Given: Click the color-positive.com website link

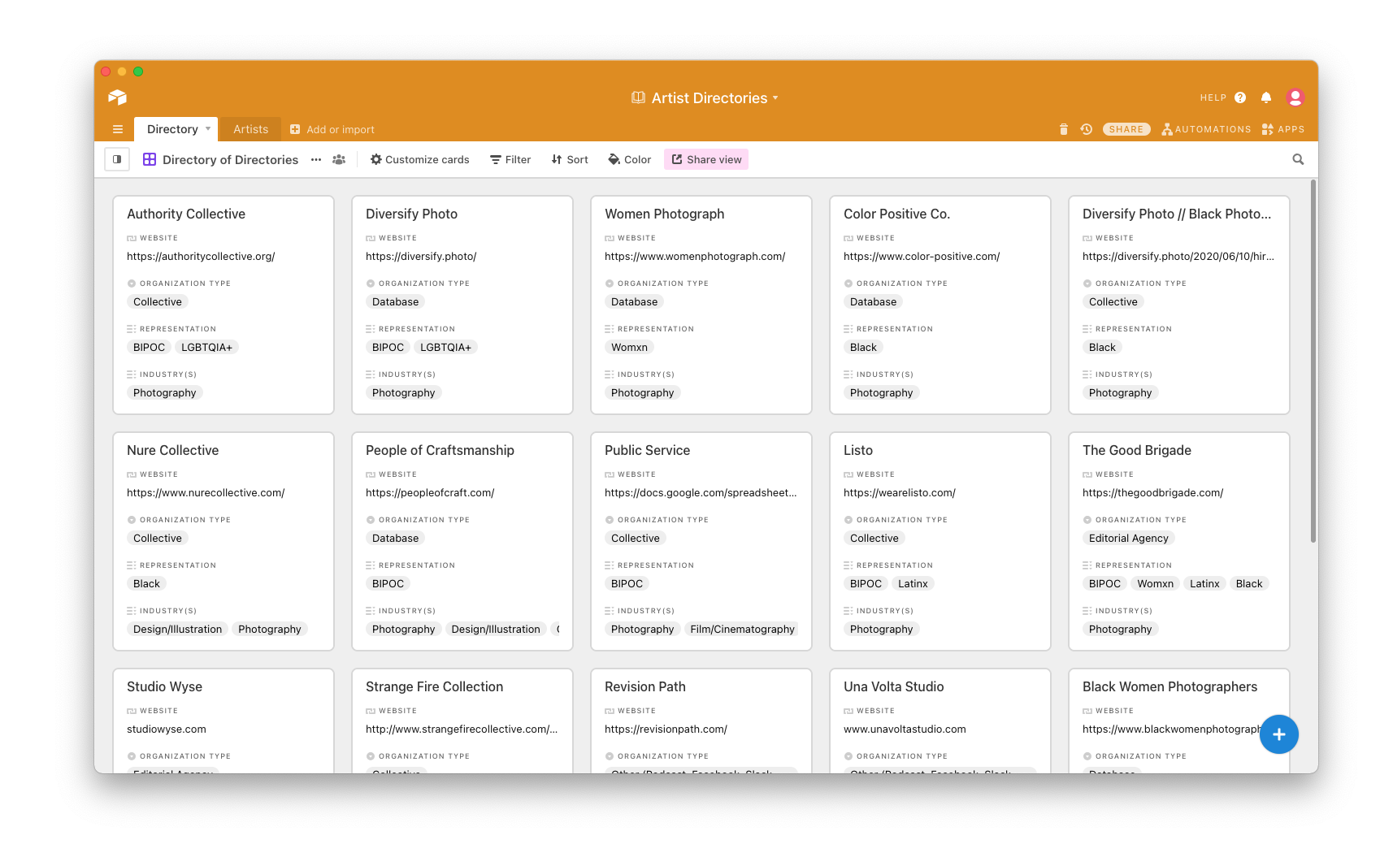Looking at the screenshot, I should (x=922, y=257).
